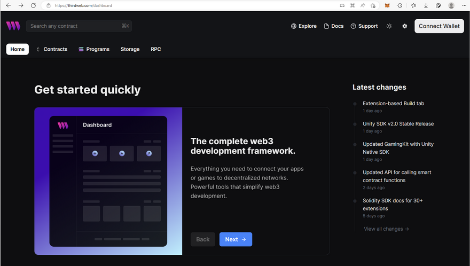Toggle light/dark theme with sun icon
The height and width of the screenshot is (266, 470).
click(x=389, y=26)
